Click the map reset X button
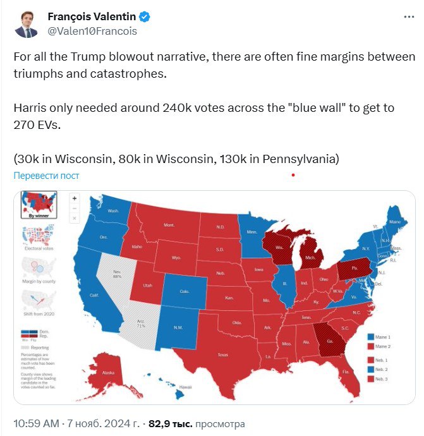Image resolution: width=424 pixels, height=436 pixels. tap(75, 218)
